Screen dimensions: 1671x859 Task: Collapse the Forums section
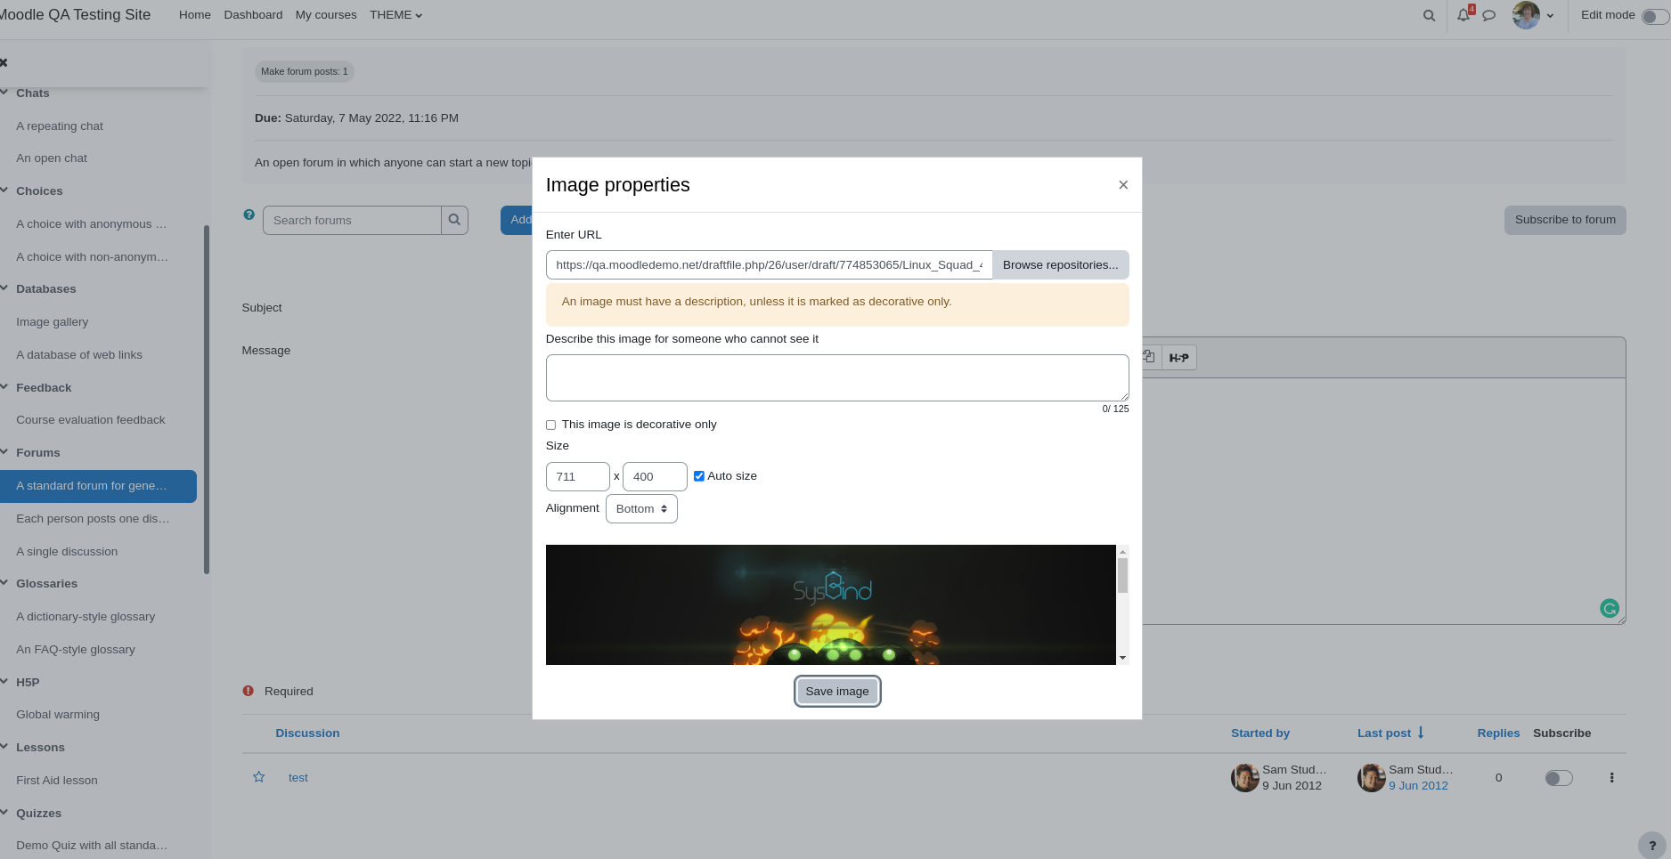pyautogui.click(x=4, y=451)
